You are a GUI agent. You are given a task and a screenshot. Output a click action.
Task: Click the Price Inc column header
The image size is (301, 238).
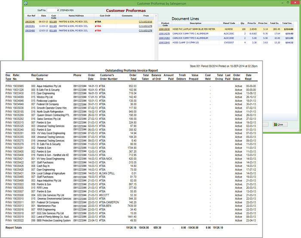click(x=263, y=23)
